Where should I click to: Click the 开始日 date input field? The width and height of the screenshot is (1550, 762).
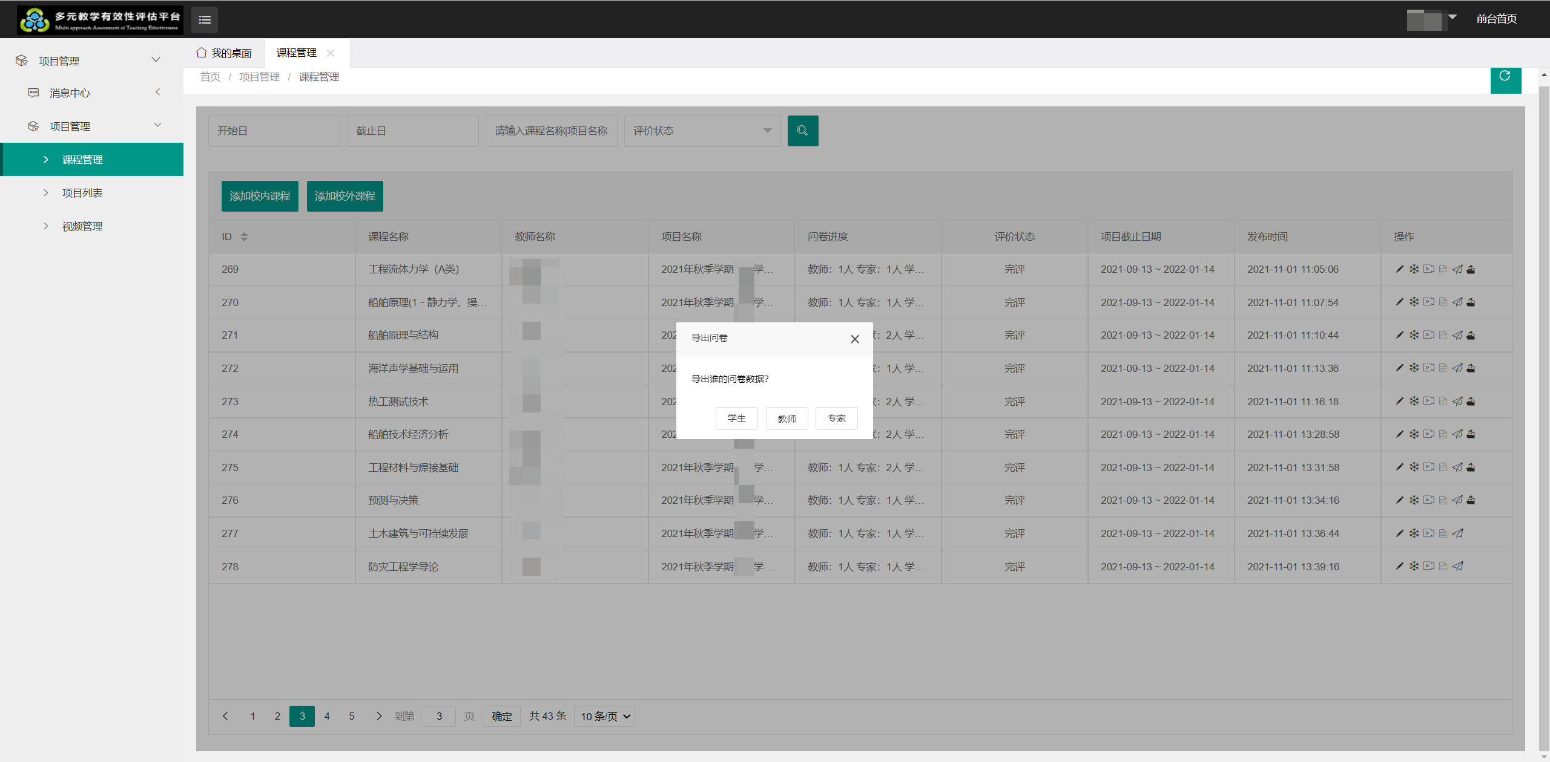tap(274, 131)
